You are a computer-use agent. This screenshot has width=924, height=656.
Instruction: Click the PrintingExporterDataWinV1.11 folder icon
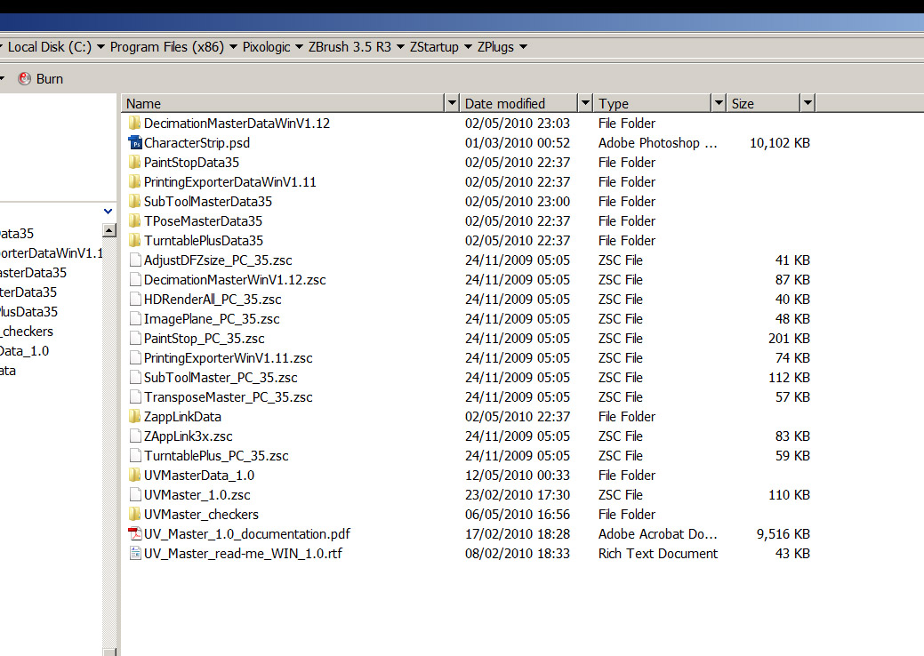(134, 181)
